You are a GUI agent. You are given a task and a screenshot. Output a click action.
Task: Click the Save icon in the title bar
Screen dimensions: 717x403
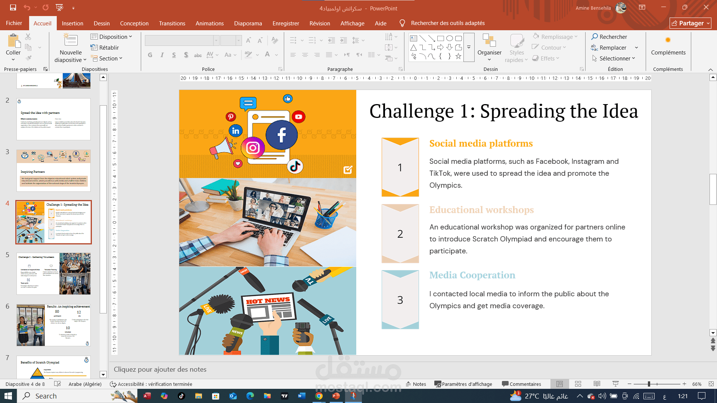coord(13,7)
